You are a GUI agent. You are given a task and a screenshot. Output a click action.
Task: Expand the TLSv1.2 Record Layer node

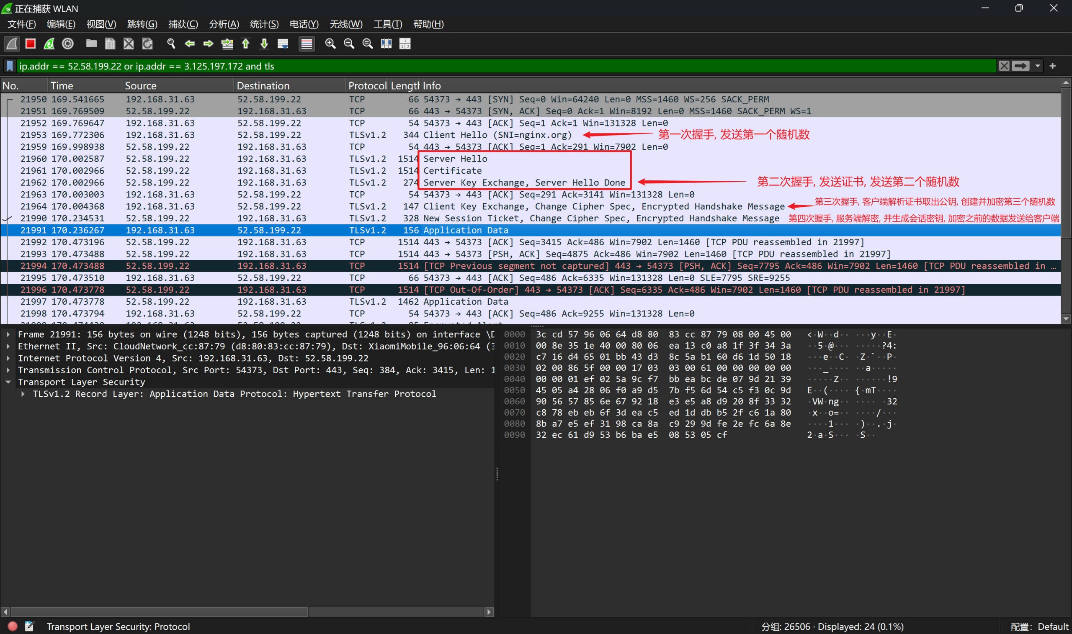[x=23, y=394]
